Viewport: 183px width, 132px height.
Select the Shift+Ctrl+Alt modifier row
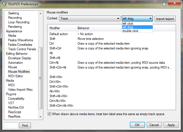[111, 67]
